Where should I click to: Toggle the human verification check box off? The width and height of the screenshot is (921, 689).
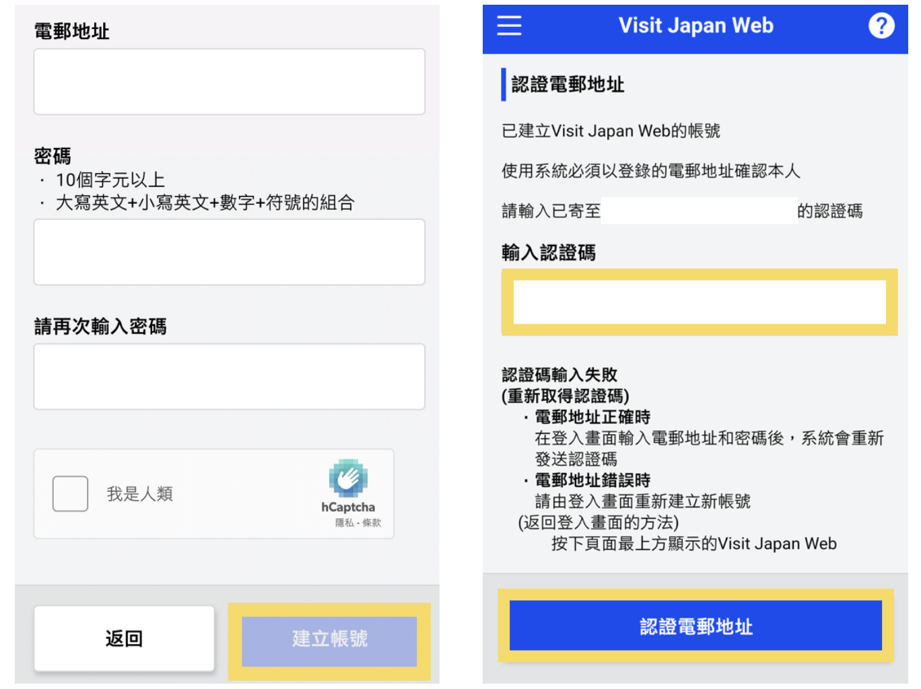click(70, 493)
